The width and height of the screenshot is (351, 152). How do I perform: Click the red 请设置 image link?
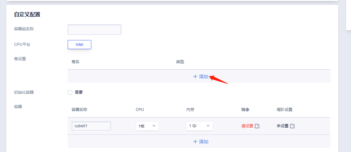tap(247, 126)
